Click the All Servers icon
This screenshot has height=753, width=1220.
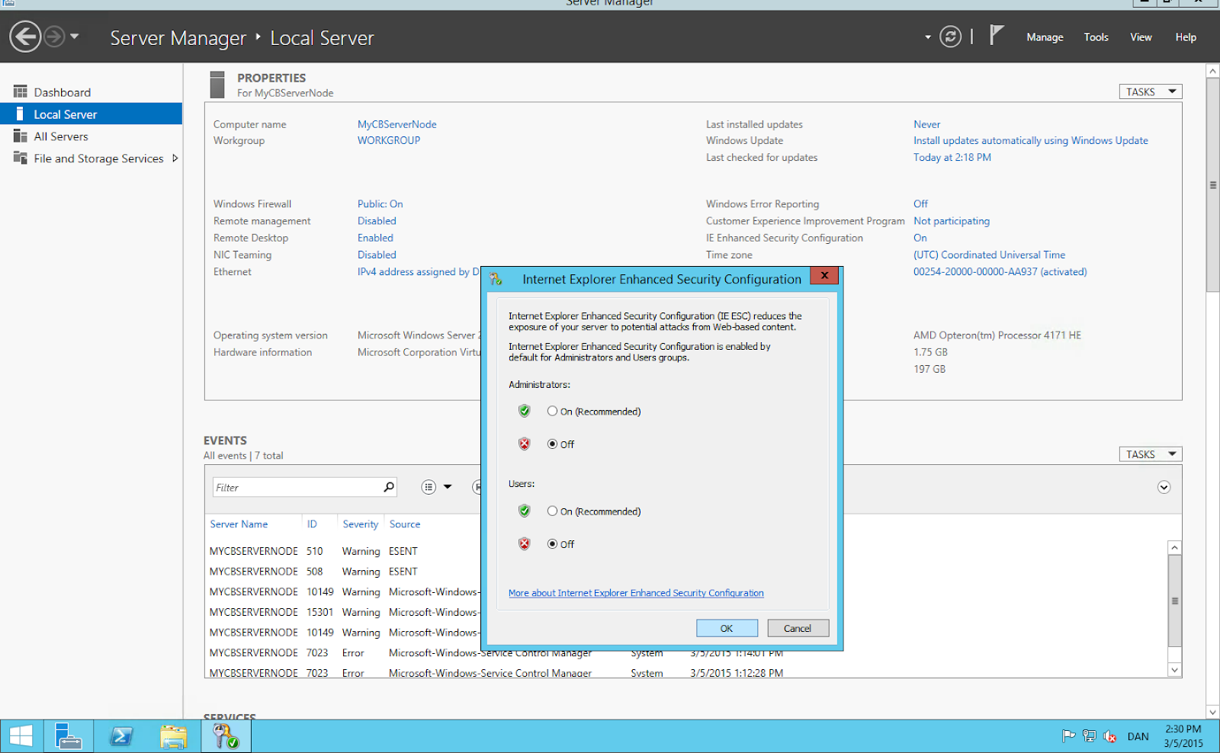[20, 136]
